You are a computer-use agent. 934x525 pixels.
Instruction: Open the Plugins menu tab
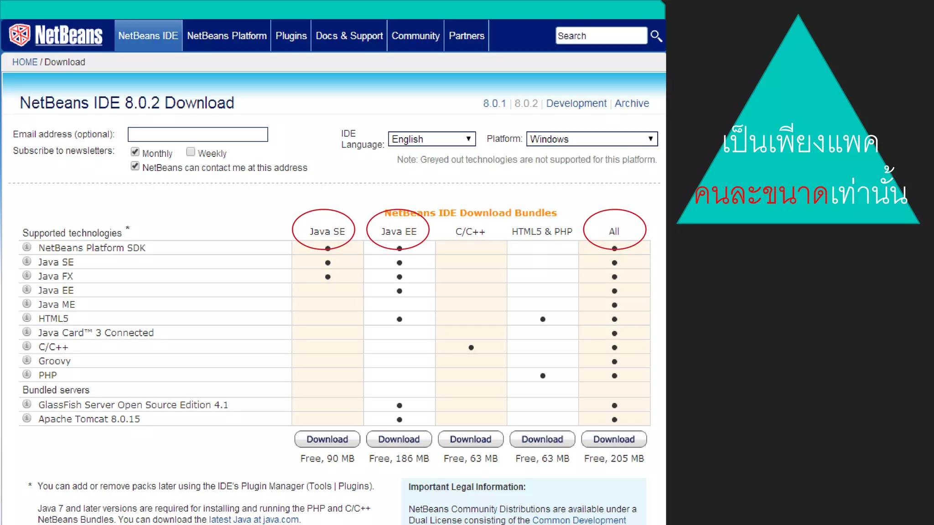pos(291,36)
